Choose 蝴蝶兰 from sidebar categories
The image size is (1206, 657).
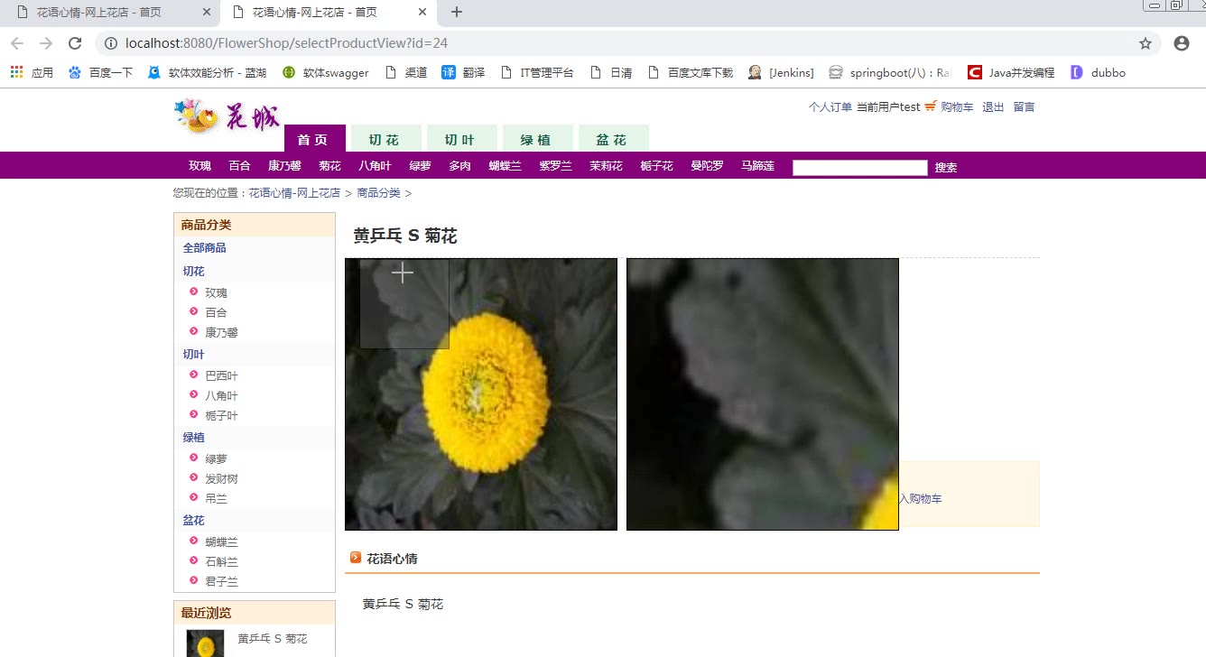click(x=221, y=541)
